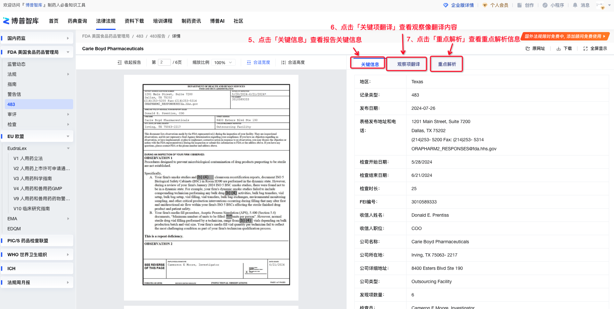Select 指南 in sidebar

(x=12, y=84)
